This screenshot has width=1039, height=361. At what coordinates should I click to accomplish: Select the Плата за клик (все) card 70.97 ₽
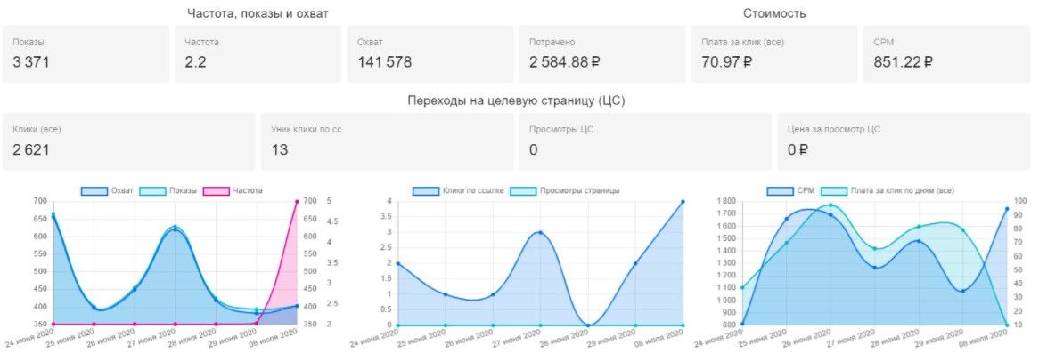(x=774, y=54)
